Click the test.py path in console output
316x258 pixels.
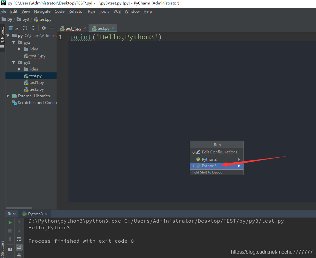point(204,221)
